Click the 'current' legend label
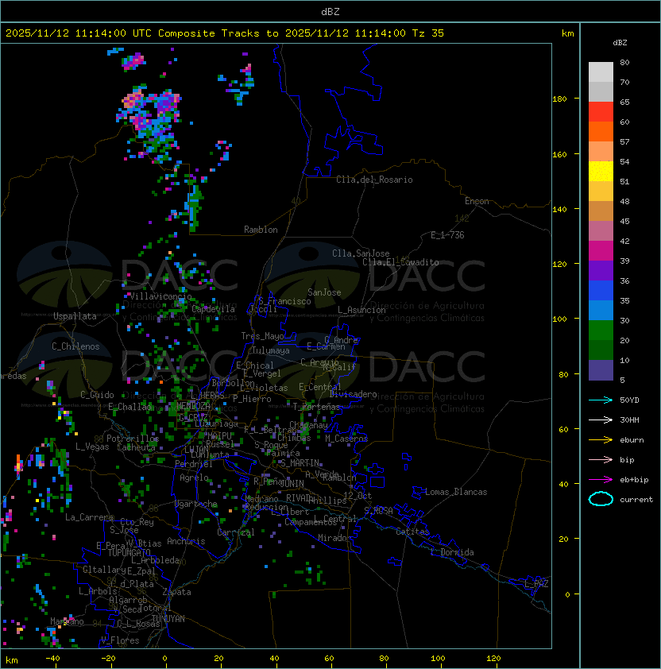Viewport: 661px width, 669px height. pos(636,500)
